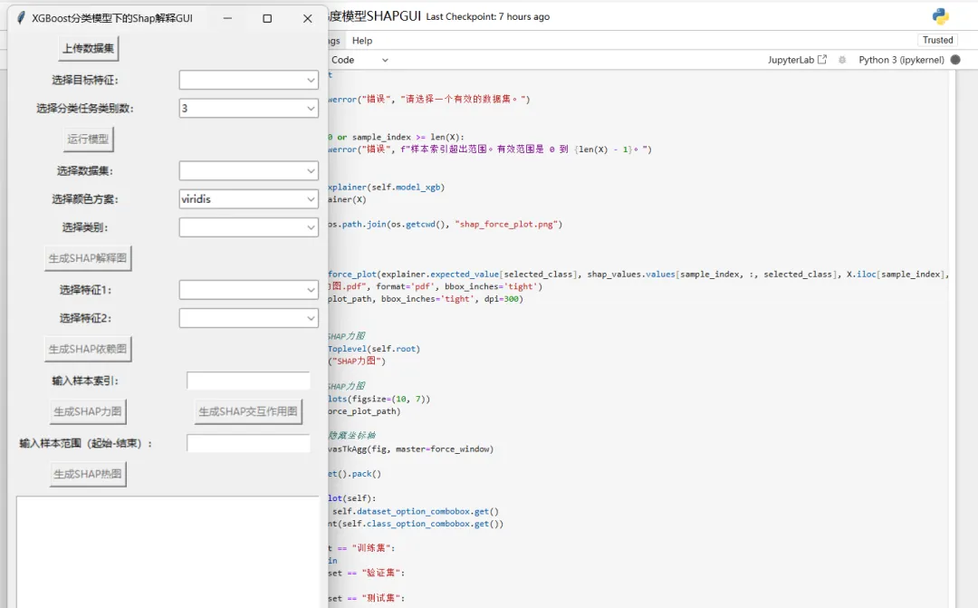The width and height of the screenshot is (978, 608).
Task: Minimize the XGBoost Shap GUI window
Action: coord(227,18)
